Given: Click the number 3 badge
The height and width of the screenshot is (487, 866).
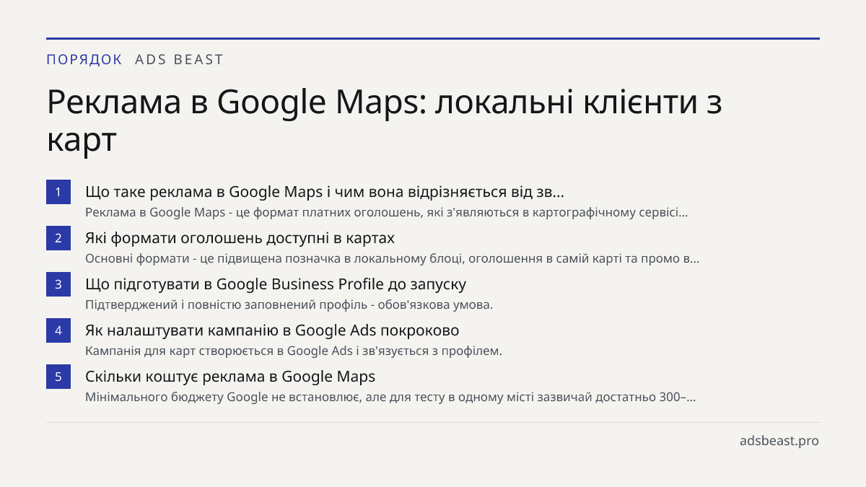Looking at the screenshot, I should pyautogui.click(x=58, y=284).
